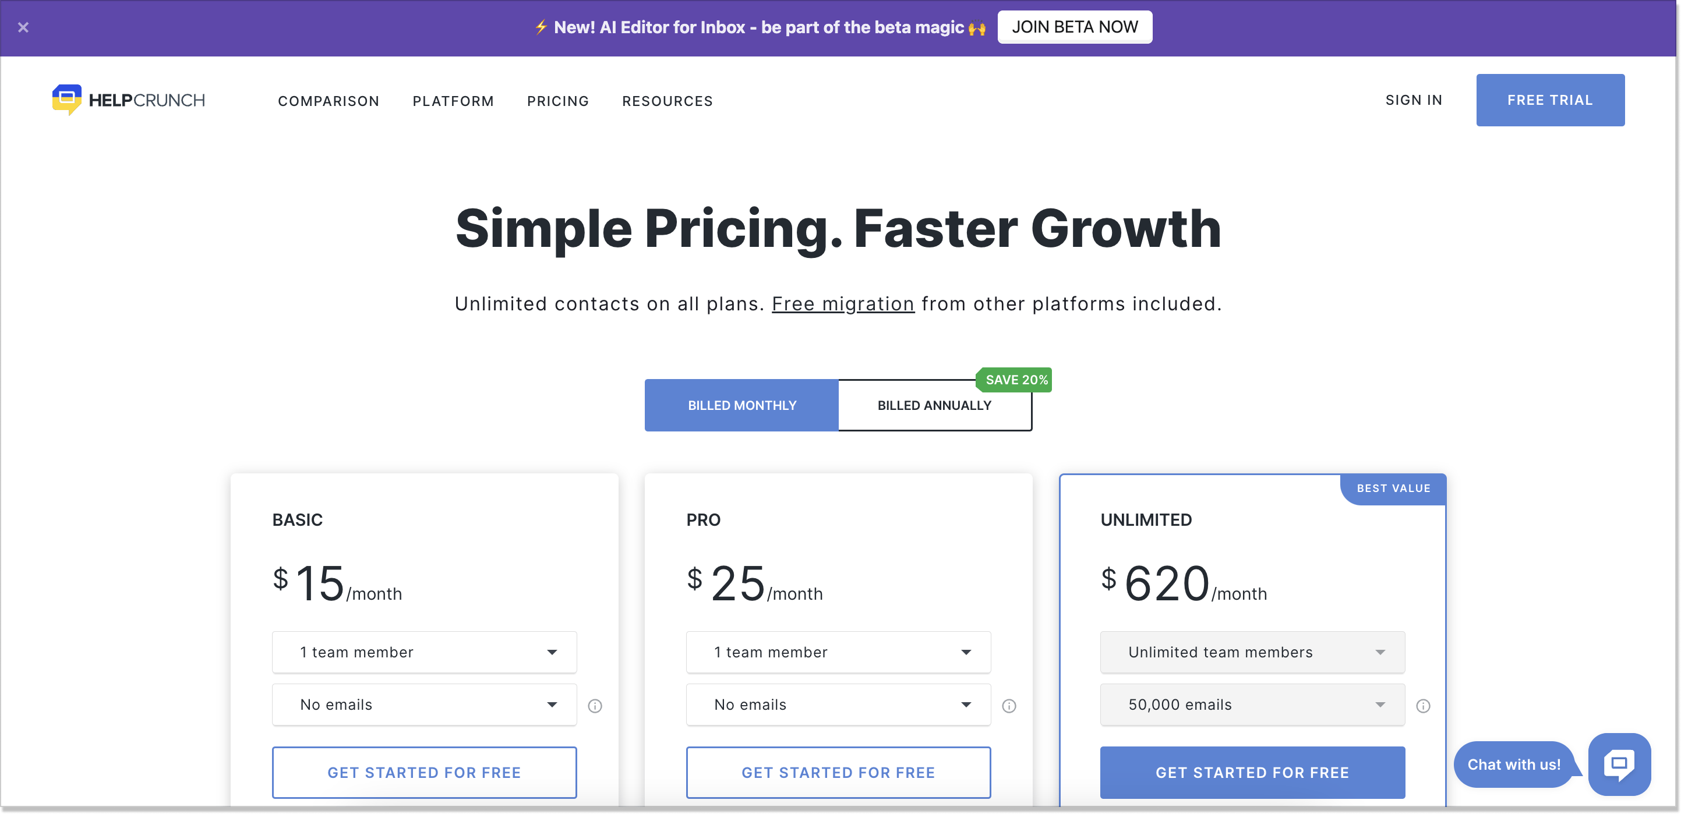Open Unlimited plan 50,000 emails dropdown
The width and height of the screenshot is (1681, 814).
pos(1252,705)
